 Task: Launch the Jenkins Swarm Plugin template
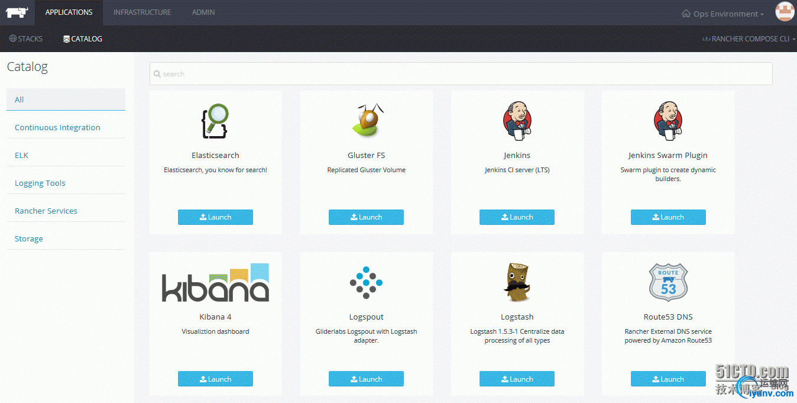668,217
